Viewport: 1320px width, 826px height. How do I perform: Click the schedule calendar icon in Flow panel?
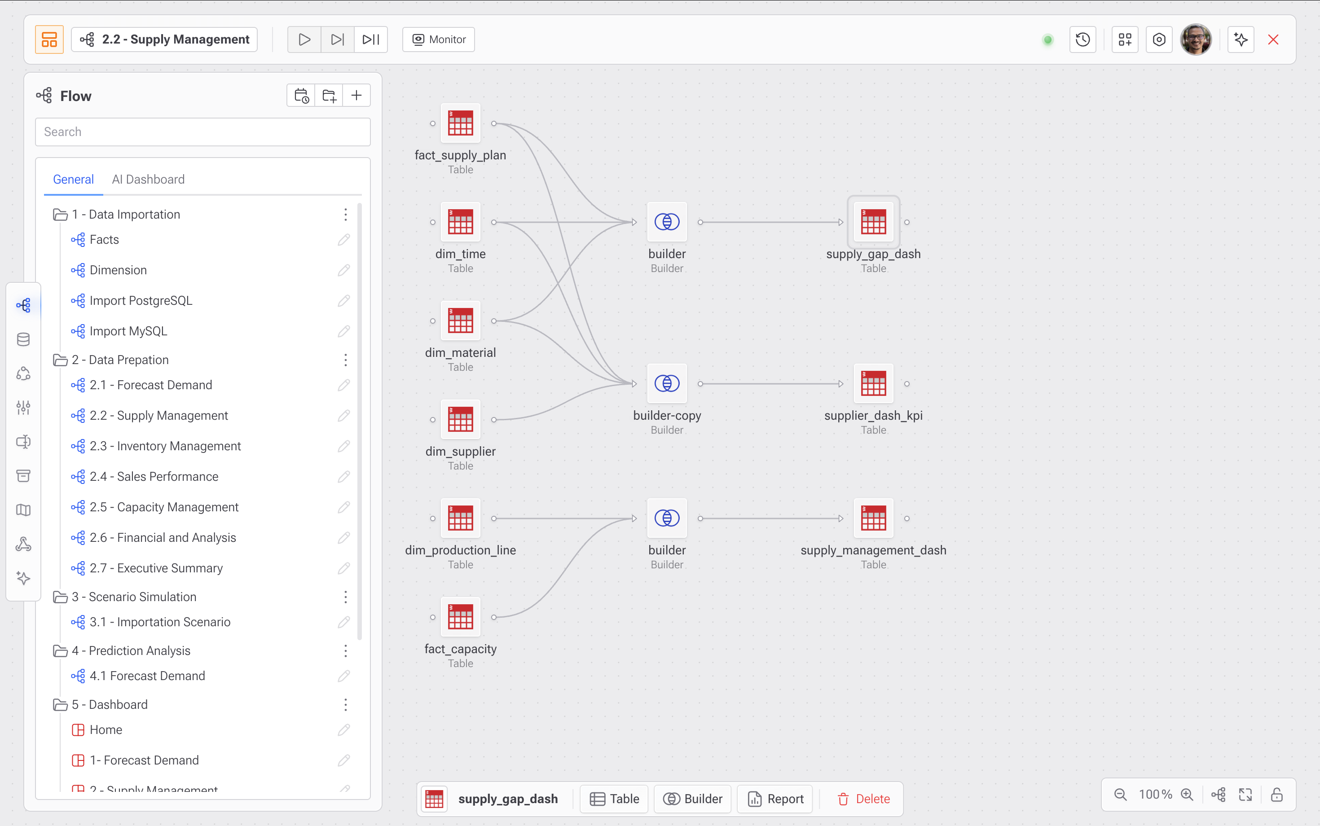tap(301, 96)
